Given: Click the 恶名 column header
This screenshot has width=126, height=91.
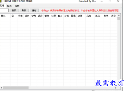Looking at the screenshot, I should tap(99, 16).
